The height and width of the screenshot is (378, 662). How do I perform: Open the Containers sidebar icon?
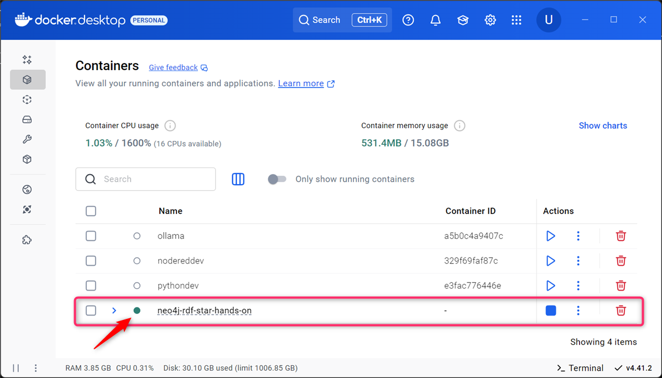tap(28, 80)
